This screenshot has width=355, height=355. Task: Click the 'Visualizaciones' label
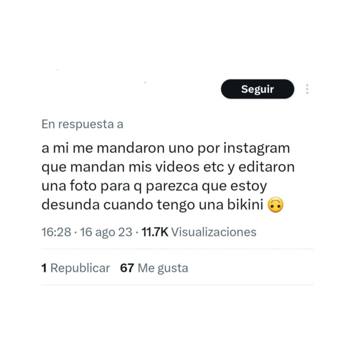(x=214, y=232)
